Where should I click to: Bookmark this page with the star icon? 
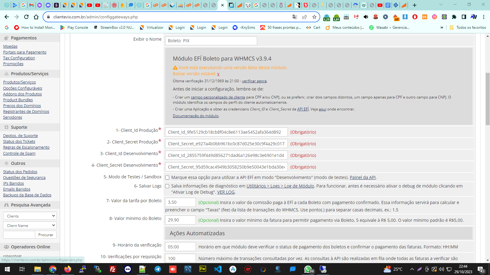point(314,17)
